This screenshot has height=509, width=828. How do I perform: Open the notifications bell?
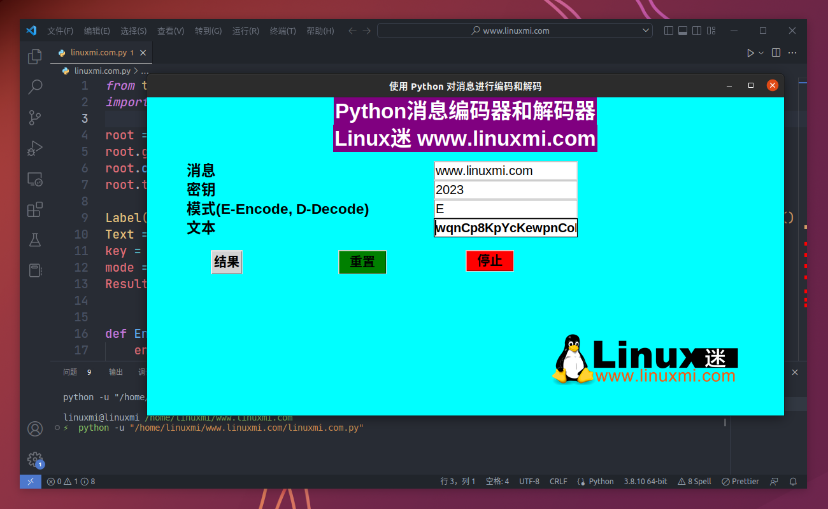pyautogui.click(x=794, y=482)
